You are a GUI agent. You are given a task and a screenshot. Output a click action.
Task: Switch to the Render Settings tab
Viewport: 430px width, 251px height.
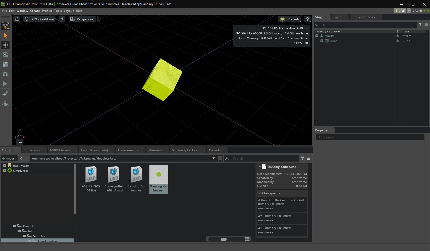pyautogui.click(x=363, y=17)
